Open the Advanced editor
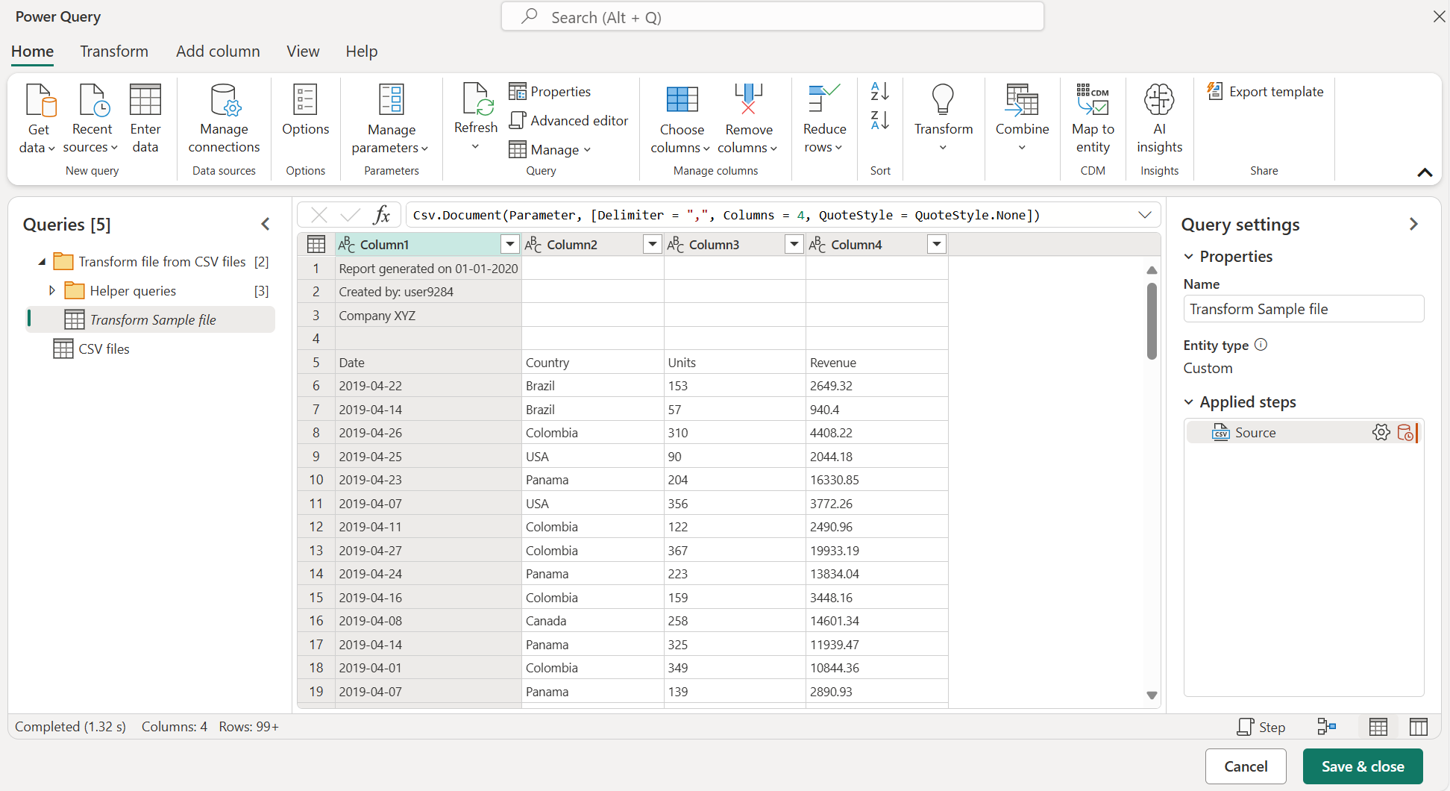This screenshot has width=1450, height=791. pyautogui.click(x=568, y=121)
